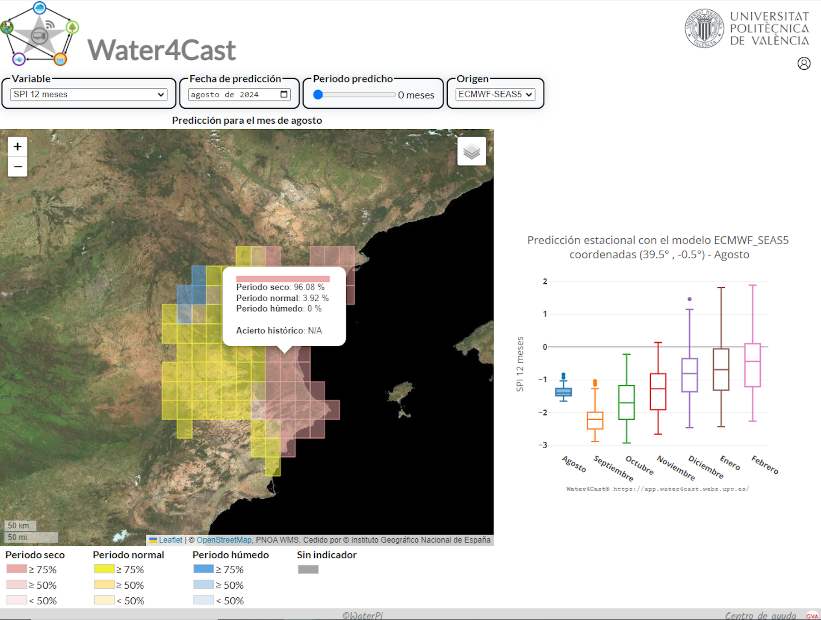Click the calendar icon in prediction date

click(x=284, y=94)
